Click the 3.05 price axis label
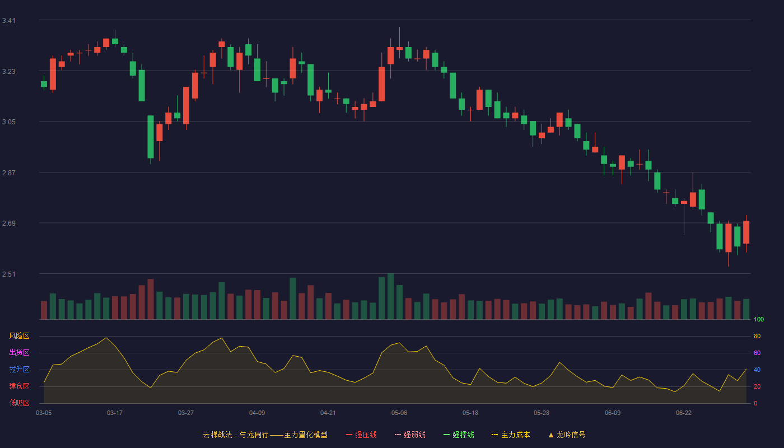 (x=9, y=122)
